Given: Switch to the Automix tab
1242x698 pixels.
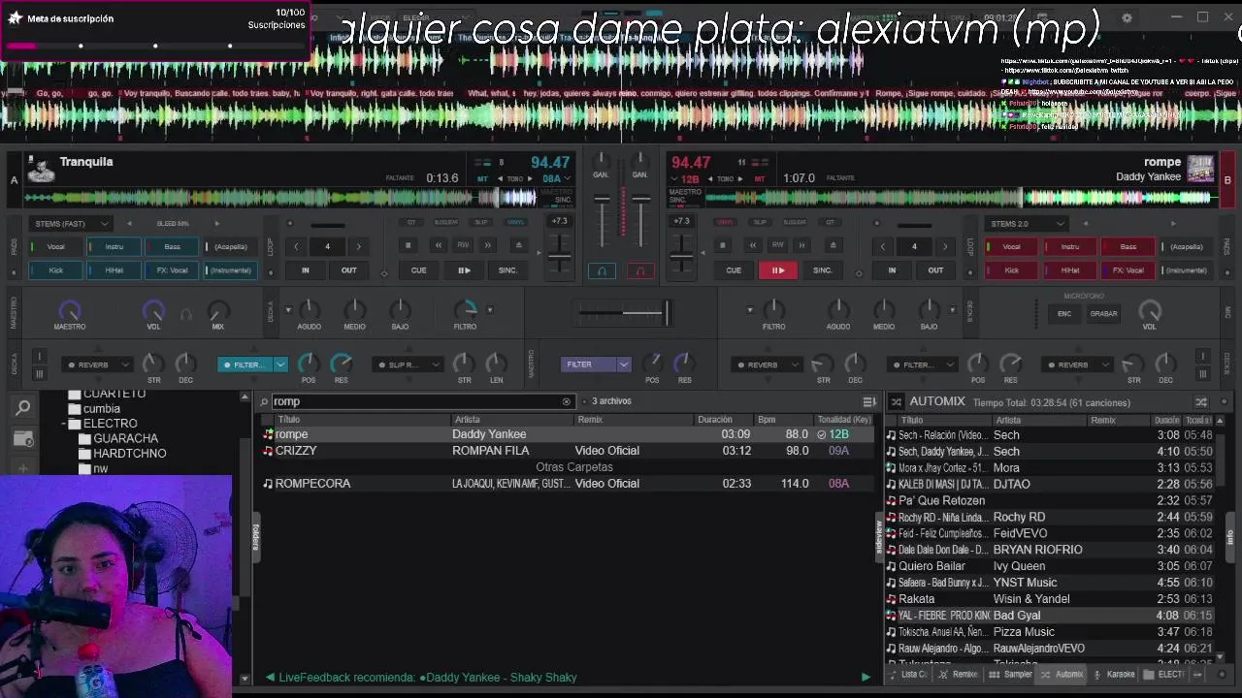Looking at the screenshot, I should click(x=1061, y=675).
